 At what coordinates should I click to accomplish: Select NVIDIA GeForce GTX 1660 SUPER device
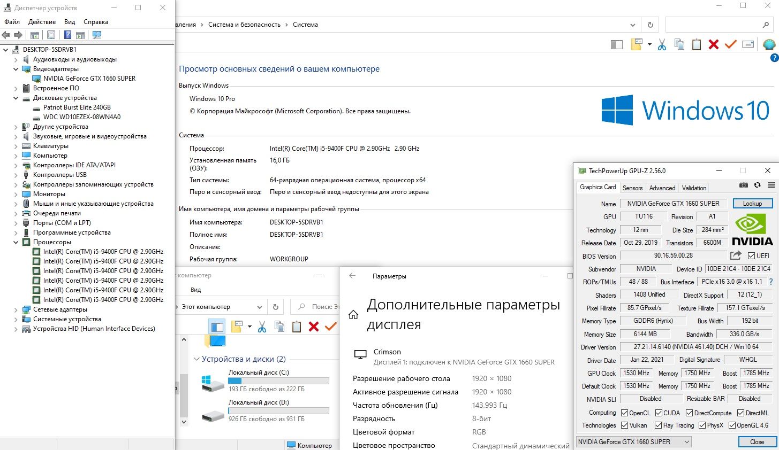[x=89, y=79]
